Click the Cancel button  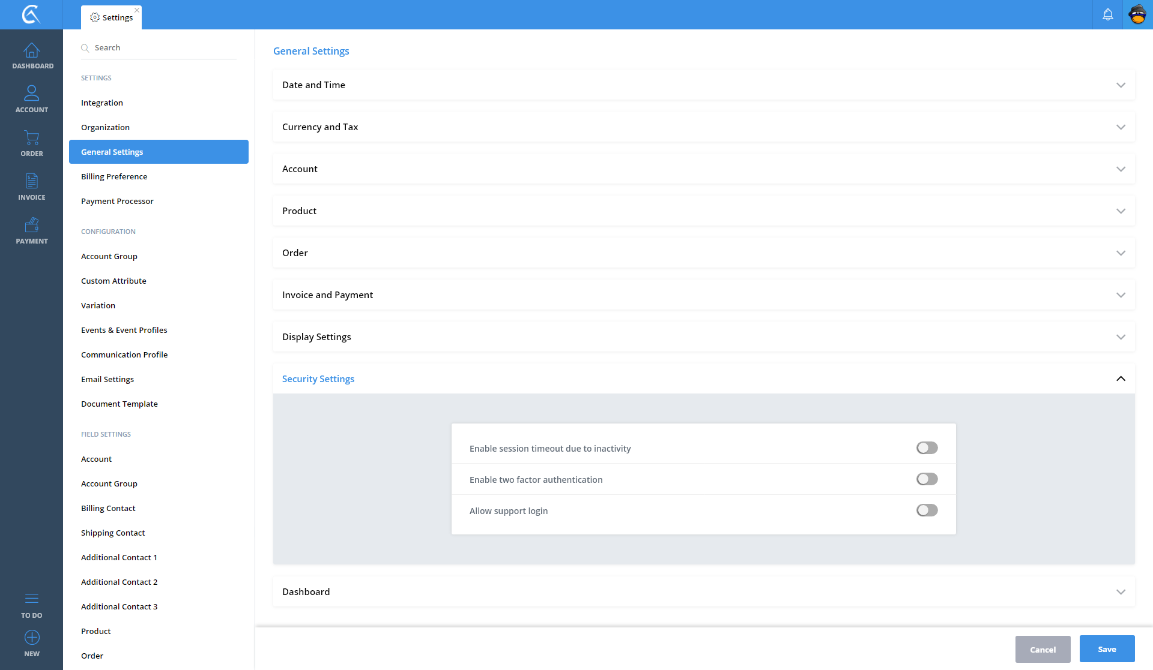1043,650
